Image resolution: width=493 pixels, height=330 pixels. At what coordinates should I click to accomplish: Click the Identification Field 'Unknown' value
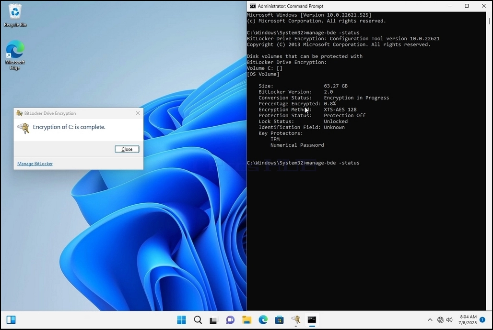tap(334, 127)
